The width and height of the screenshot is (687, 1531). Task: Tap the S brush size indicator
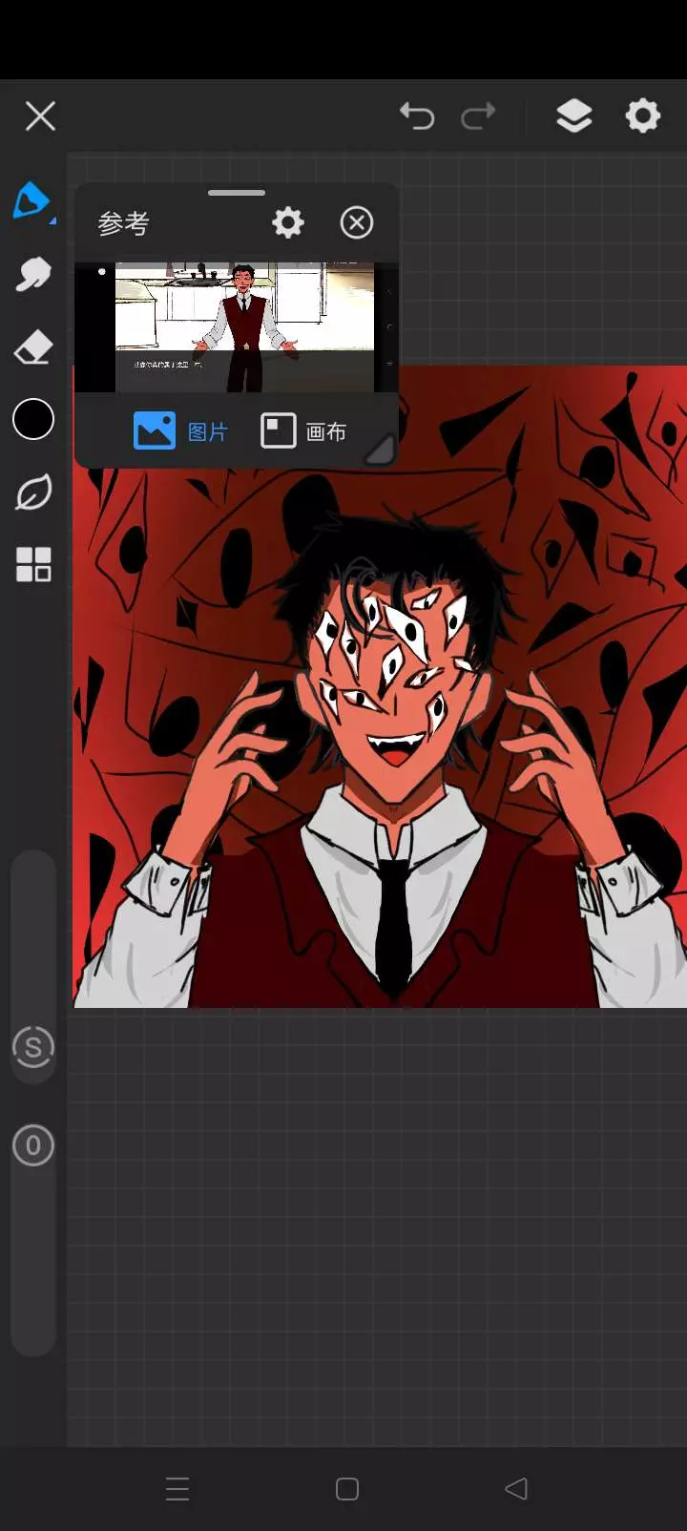(33, 1047)
